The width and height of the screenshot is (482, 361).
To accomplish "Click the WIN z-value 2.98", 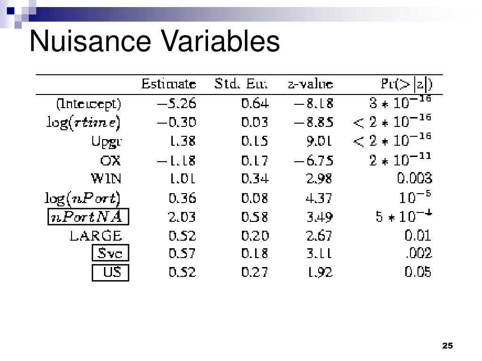I will click(x=319, y=178).
